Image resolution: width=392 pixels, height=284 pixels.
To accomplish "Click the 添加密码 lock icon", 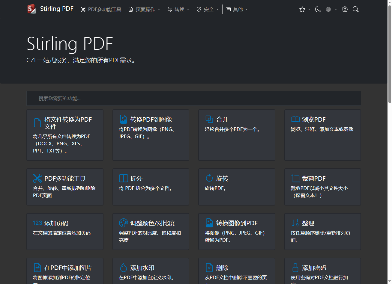I will click(295, 268).
